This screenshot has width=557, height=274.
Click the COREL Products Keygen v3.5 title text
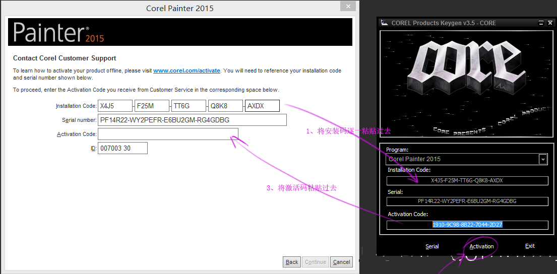444,23
